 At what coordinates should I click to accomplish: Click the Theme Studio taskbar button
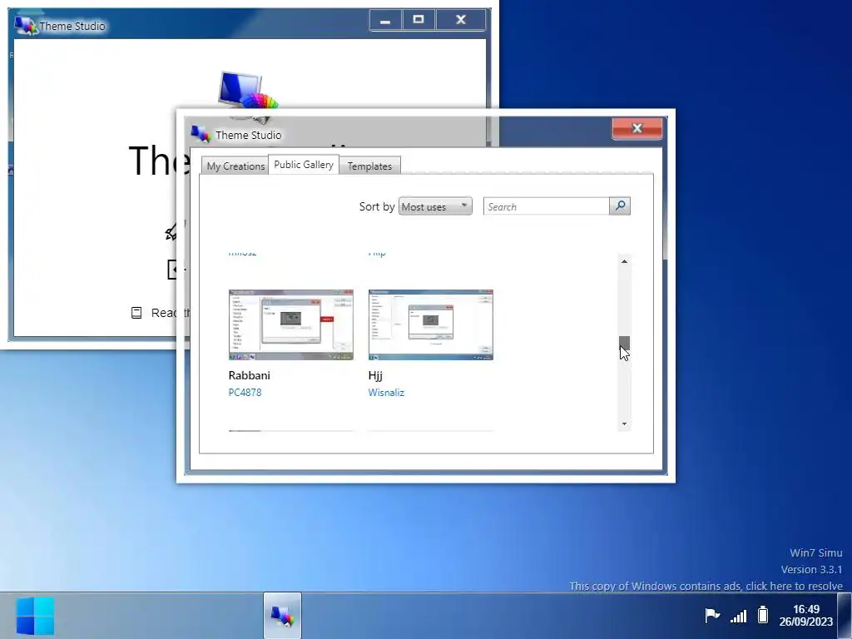click(283, 616)
